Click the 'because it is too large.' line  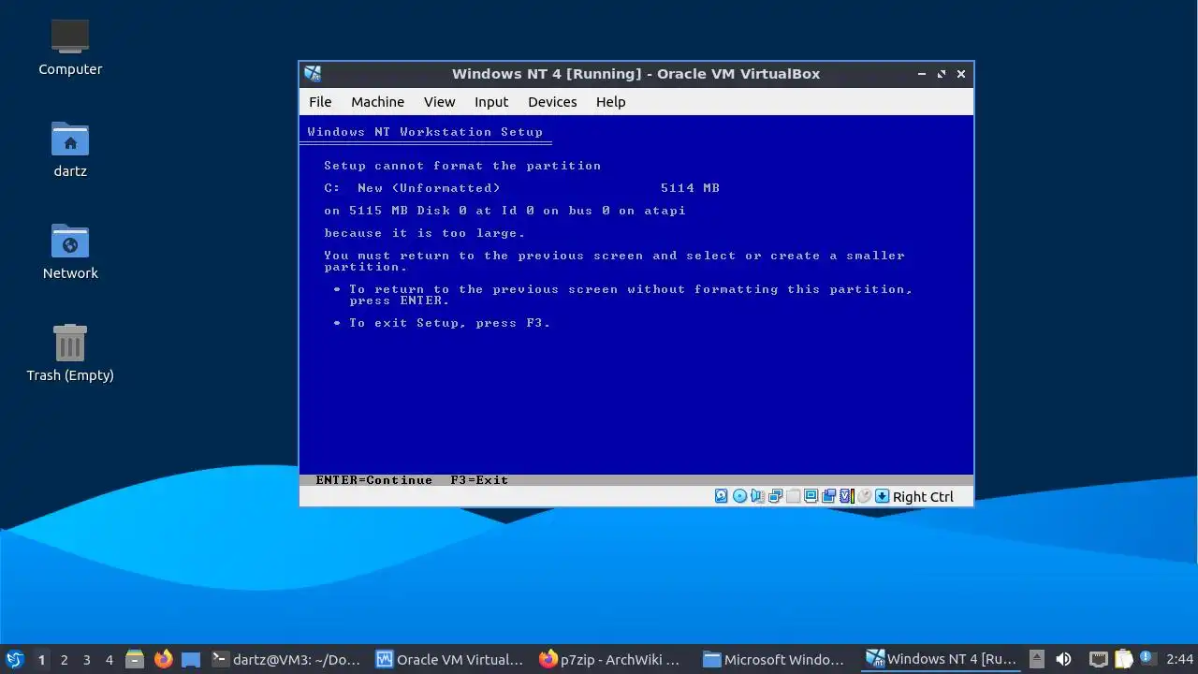pos(425,233)
